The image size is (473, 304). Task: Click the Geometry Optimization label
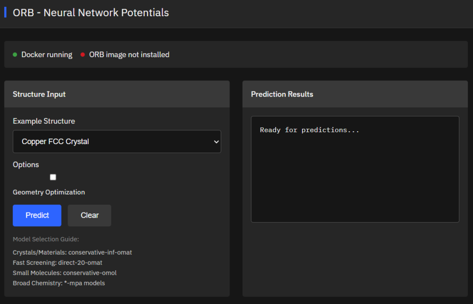tap(49, 192)
